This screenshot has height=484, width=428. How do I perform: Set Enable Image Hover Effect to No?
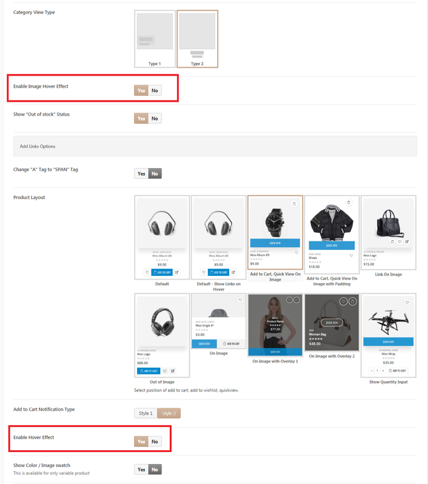pyautogui.click(x=155, y=90)
